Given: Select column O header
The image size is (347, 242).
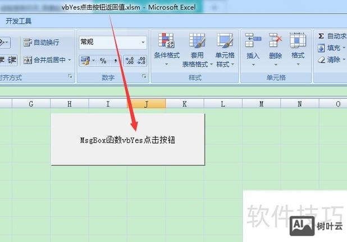Looking at the screenshot, I should pyautogui.click(x=333, y=104).
